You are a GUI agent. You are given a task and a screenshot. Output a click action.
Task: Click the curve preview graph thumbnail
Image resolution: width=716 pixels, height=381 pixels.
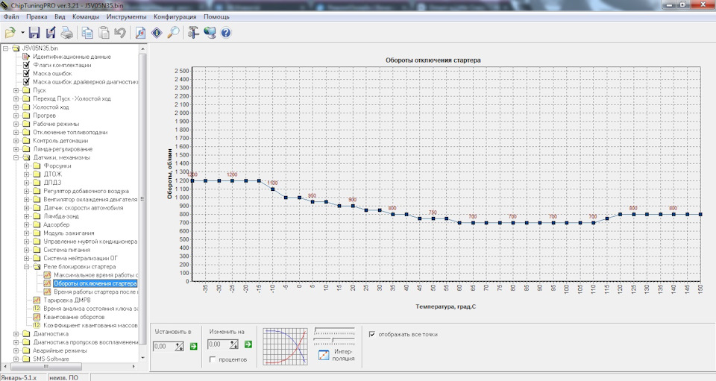coord(286,347)
